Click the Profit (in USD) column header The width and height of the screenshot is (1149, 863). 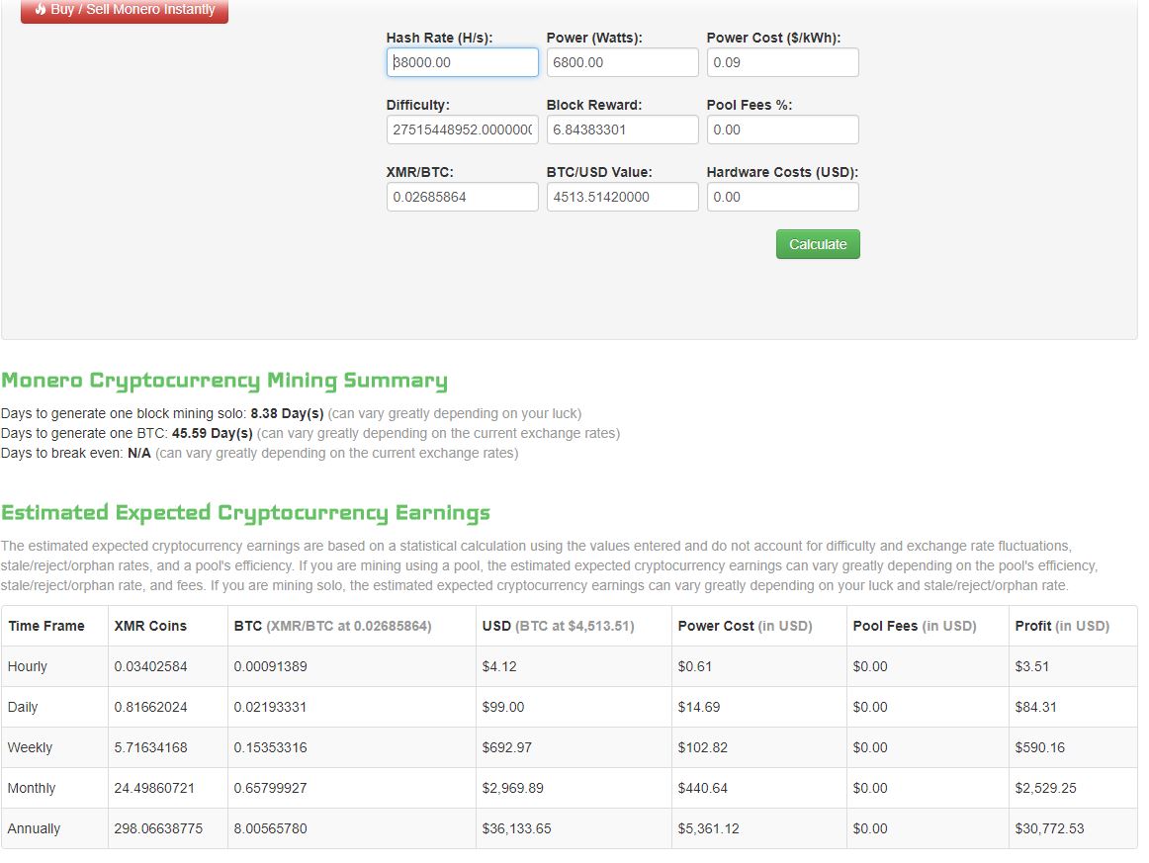(x=1063, y=626)
